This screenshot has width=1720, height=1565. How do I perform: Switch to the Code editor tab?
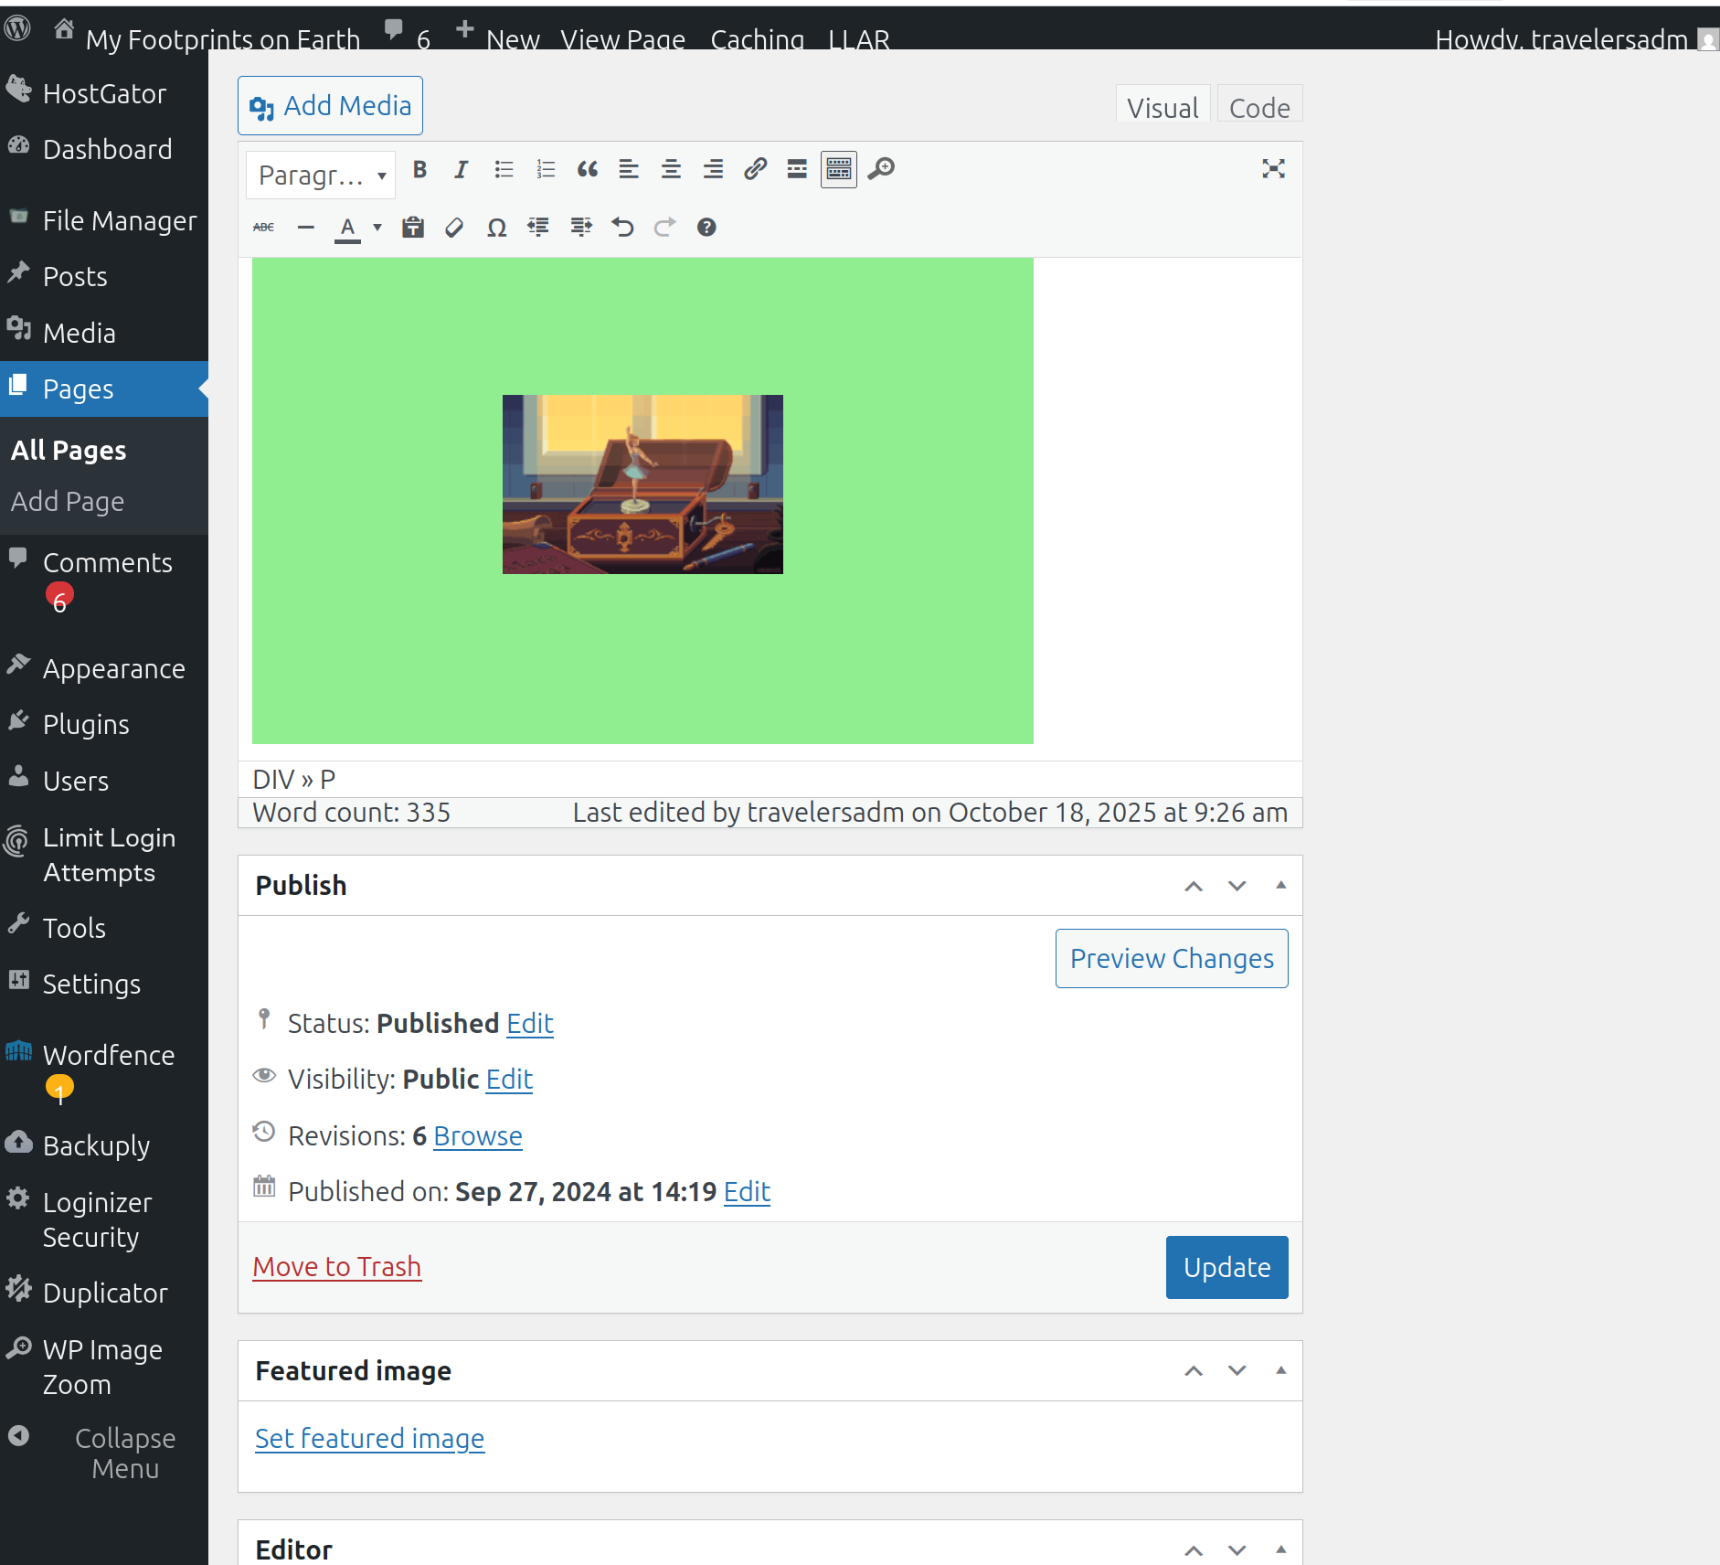pyautogui.click(x=1259, y=107)
